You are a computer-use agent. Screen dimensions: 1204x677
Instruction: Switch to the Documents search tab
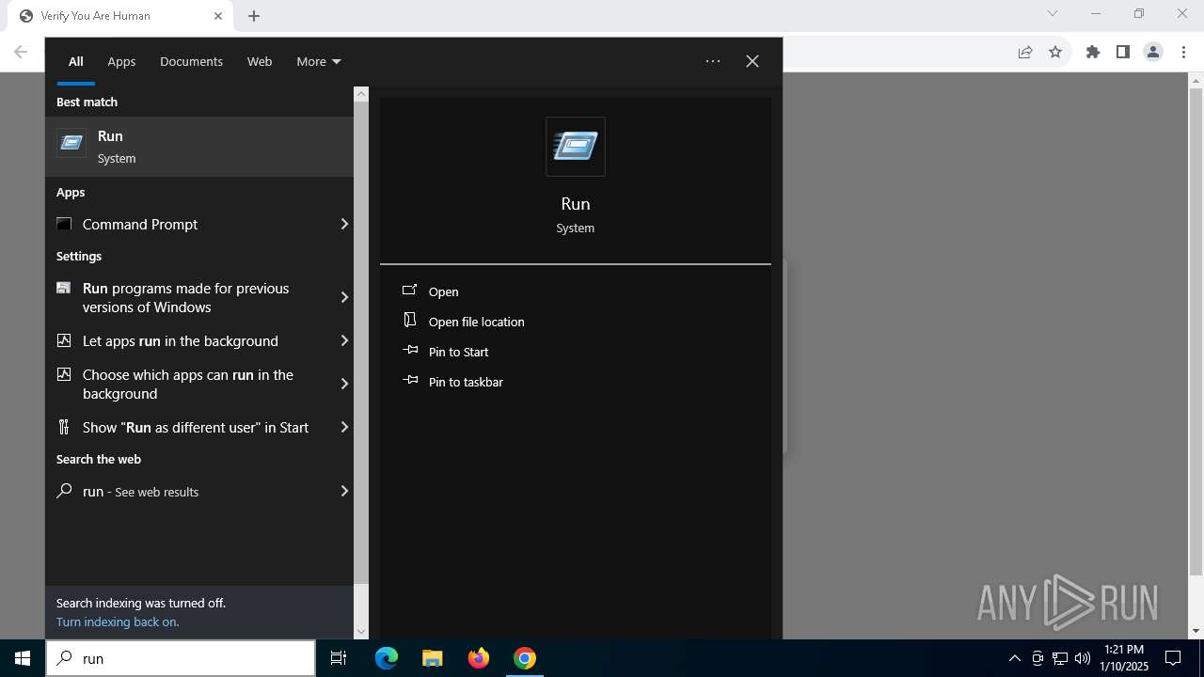[x=191, y=61]
